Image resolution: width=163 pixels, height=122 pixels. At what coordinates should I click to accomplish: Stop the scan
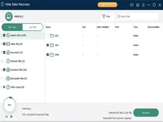click(x=11, y=117)
